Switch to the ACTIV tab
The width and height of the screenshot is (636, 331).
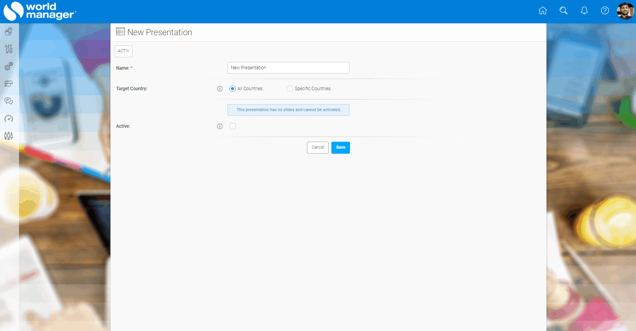point(124,51)
